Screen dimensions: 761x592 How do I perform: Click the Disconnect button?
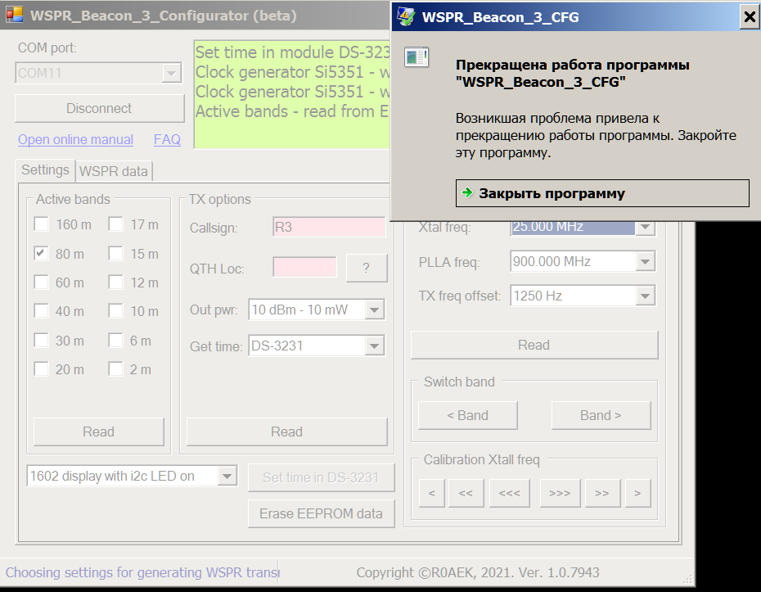(x=100, y=108)
